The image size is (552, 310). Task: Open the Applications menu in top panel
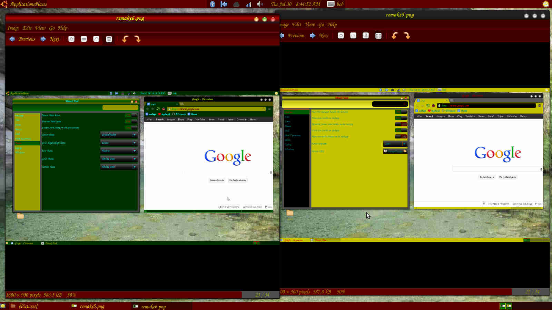22,4
